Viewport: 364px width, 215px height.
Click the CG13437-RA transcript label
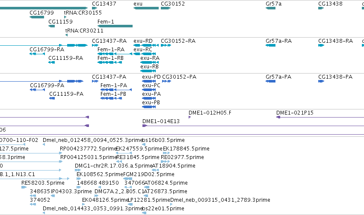point(109,41)
